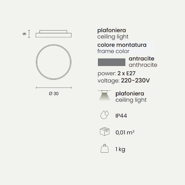Click the IP44 rating text
Screen dimensions: 185x185
pos(121,116)
